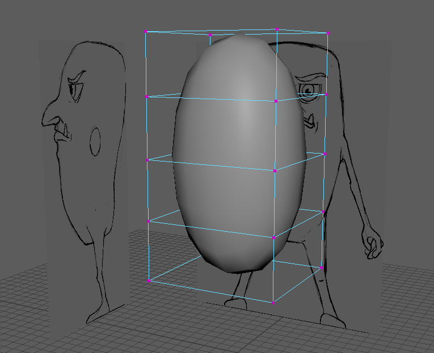Image resolution: width=434 pixels, height=353 pixels.
Task: Pick top lattice point on the right edge
Action: click(328, 33)
